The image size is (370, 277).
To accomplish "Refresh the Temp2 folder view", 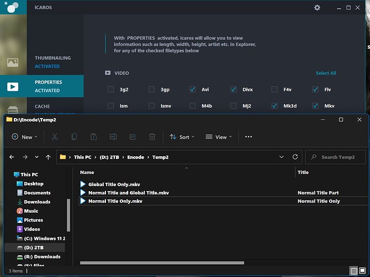I will 295,157.
